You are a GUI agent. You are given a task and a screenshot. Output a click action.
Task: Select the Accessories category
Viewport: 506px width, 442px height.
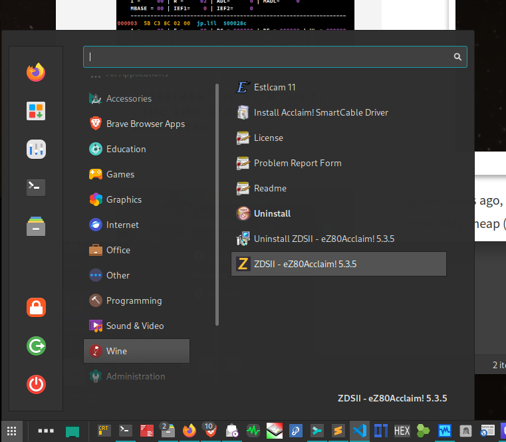136,98
